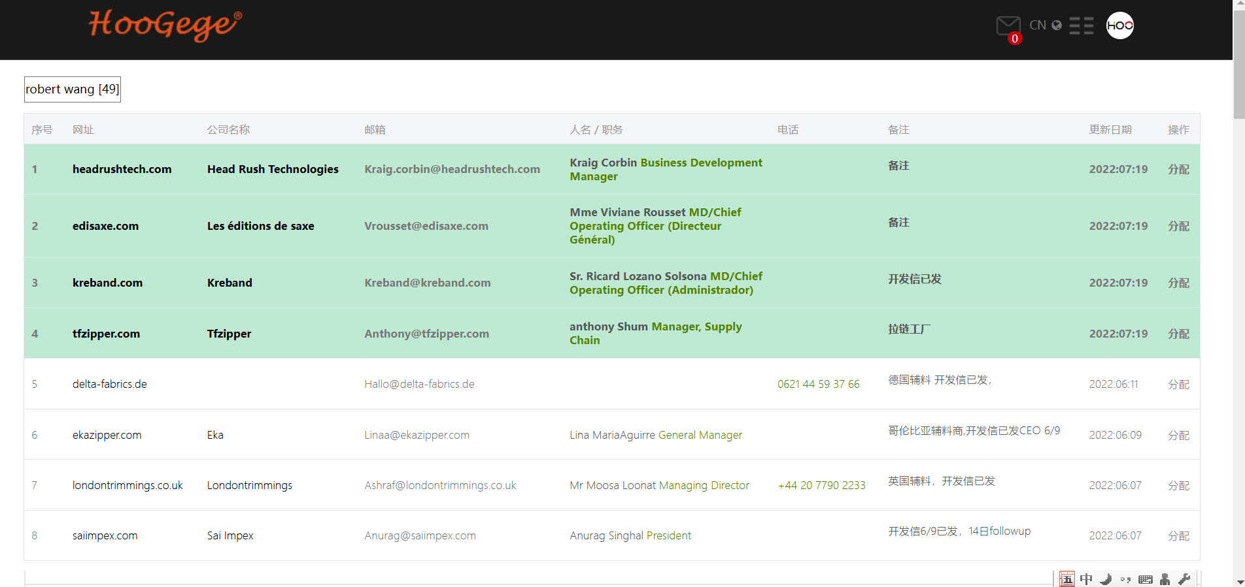
Task: Click 分配 for edisaxe.com row
Action: (x=1178, y=226)
